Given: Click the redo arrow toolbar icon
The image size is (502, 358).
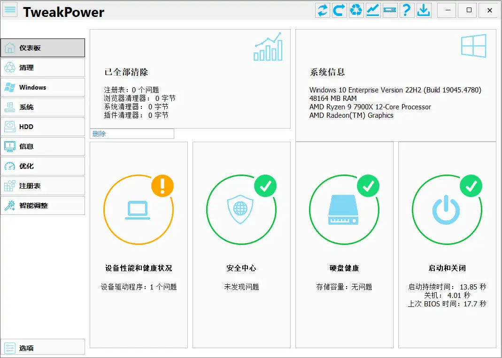Looking at the screenshot, I should 339,10.
